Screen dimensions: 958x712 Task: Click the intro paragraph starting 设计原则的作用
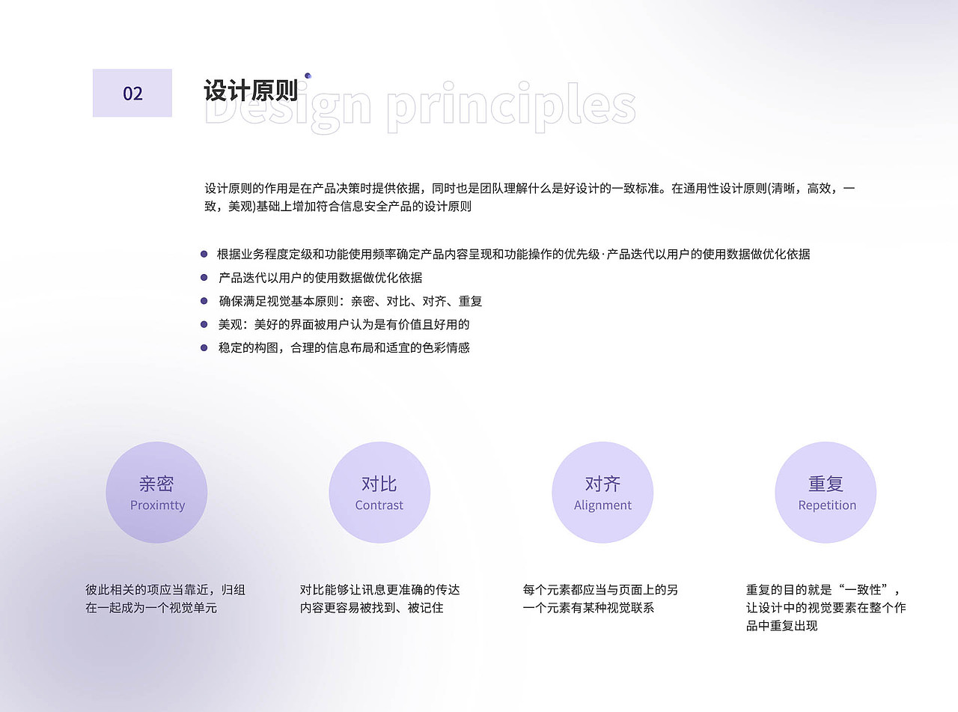pos(530,198)
